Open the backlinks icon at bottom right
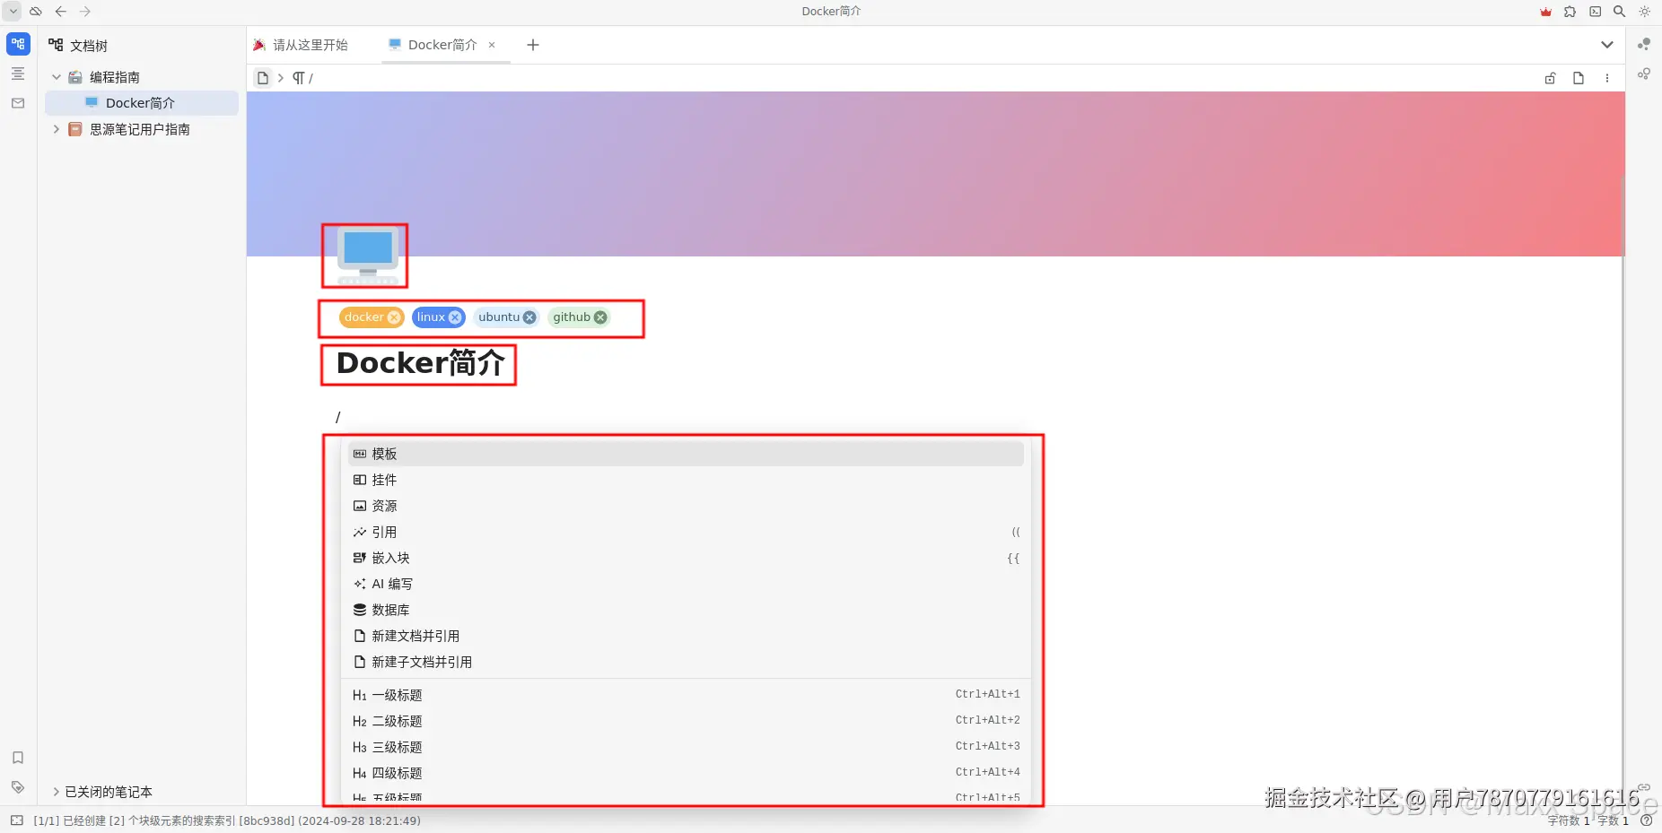This screenshot has height=833, width=1662. click(x=1644, y=787)
